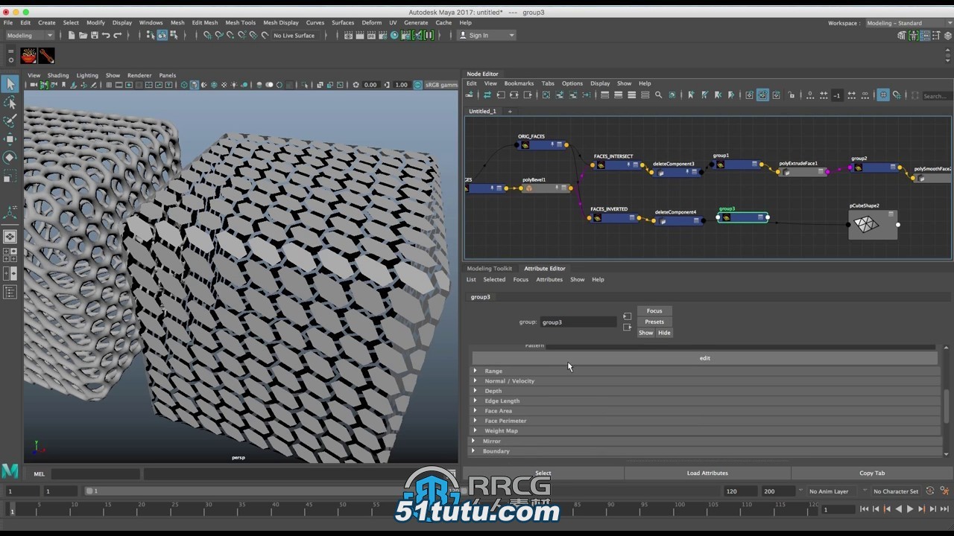Open animation preferences gear icon
Viewport: 954px width, 536px height.
[944, 491]
